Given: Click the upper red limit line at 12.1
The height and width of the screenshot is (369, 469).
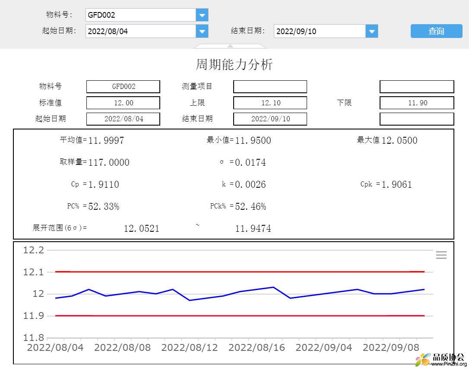Looking at the screenshot, I should [x=240, y=272].
